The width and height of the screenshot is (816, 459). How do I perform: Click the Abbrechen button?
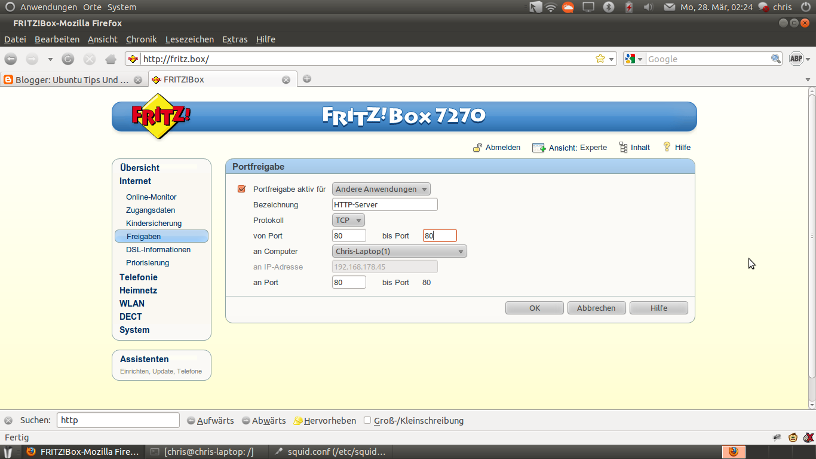pos(596,308)
